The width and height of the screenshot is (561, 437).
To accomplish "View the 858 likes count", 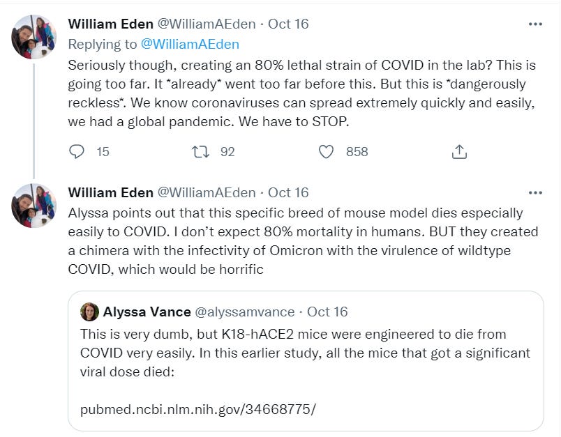I will click(357, 151).
